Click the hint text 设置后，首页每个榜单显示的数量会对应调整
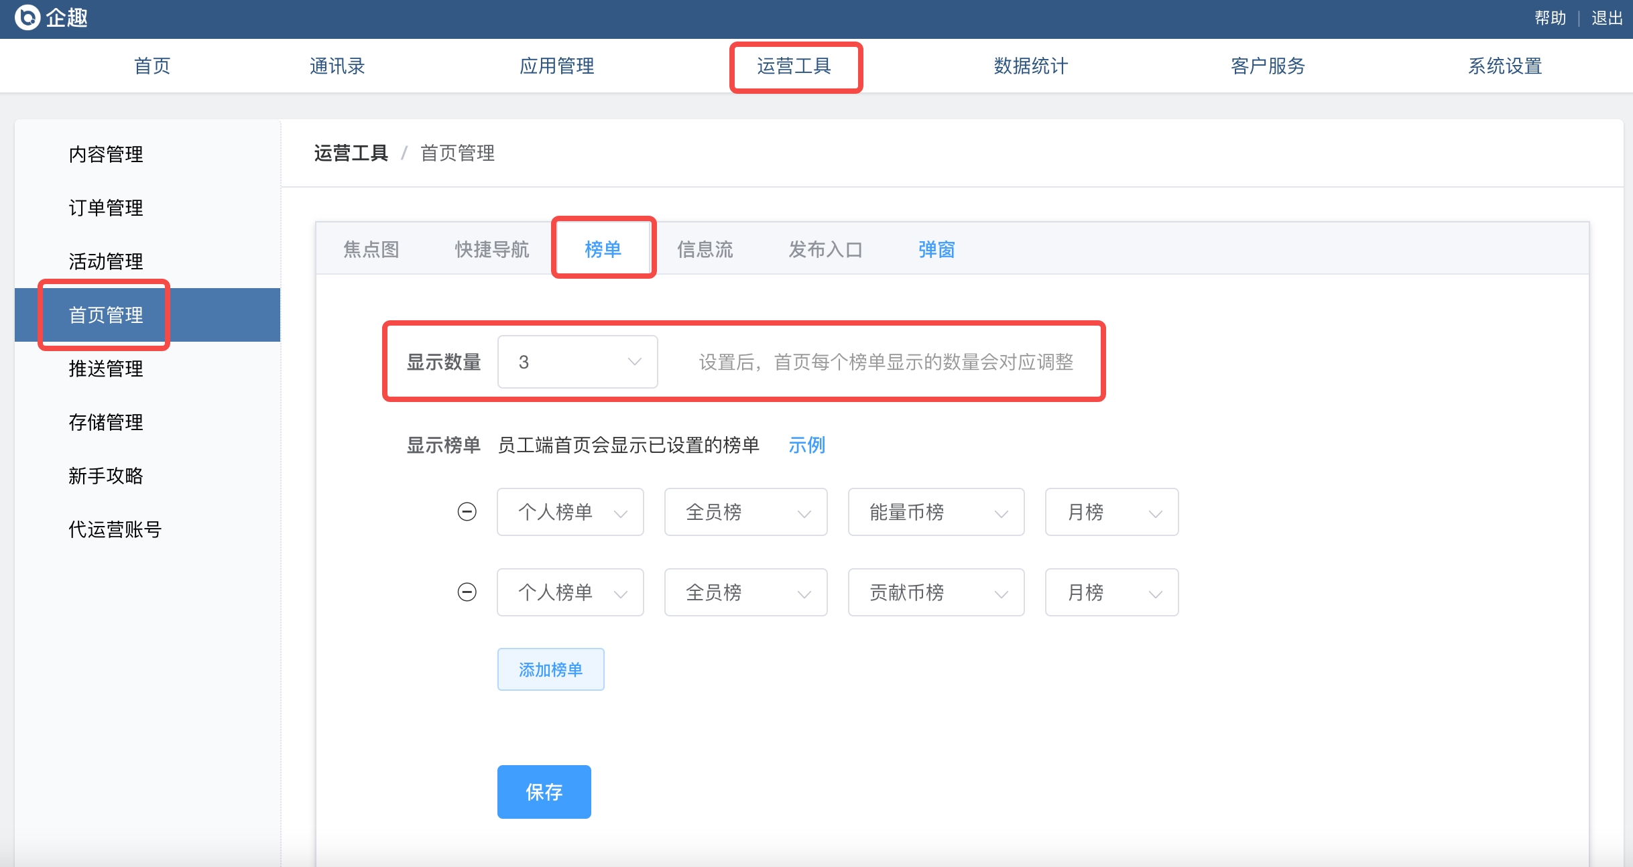1633x867 pixels. (886, 362)
